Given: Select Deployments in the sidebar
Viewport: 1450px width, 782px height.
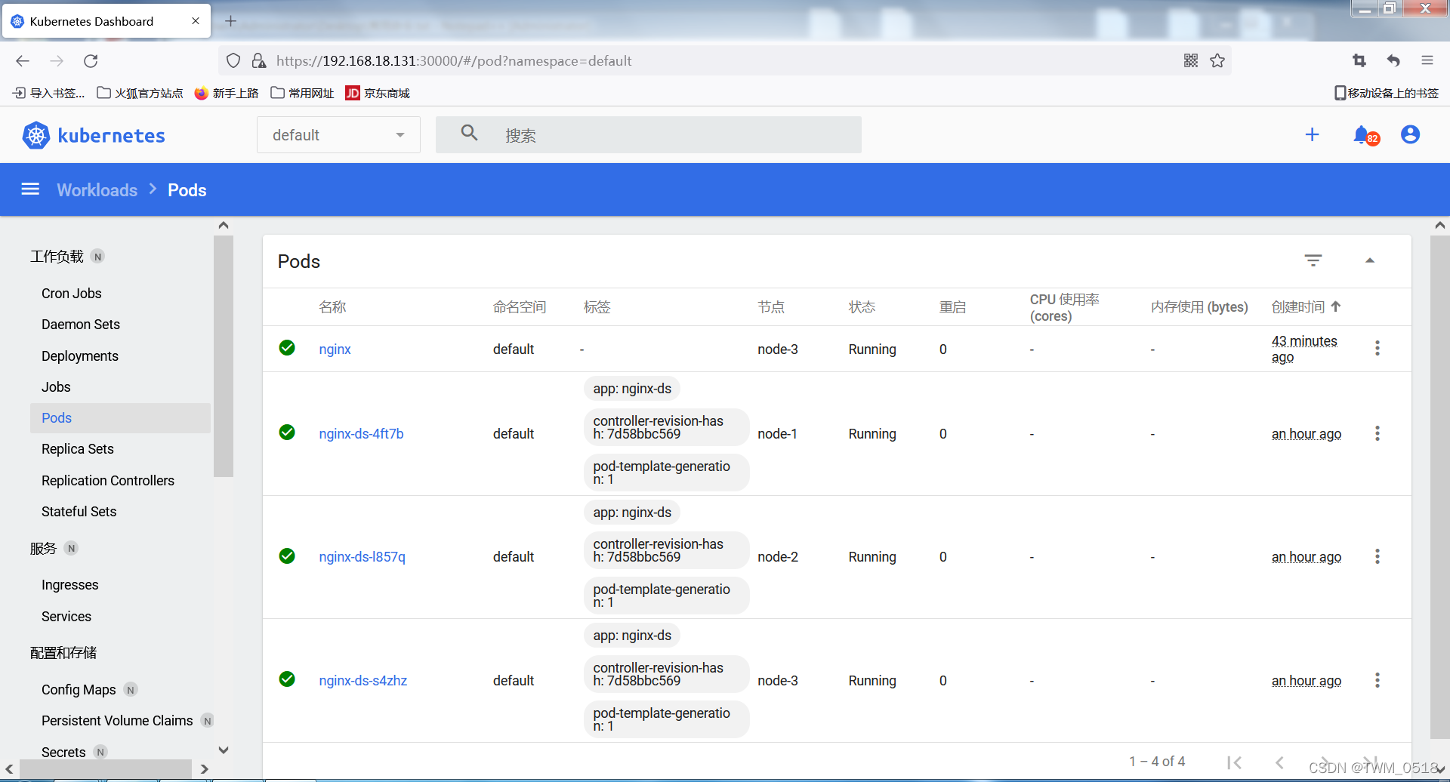Looking at the screenshot, I should coord(80,356).
